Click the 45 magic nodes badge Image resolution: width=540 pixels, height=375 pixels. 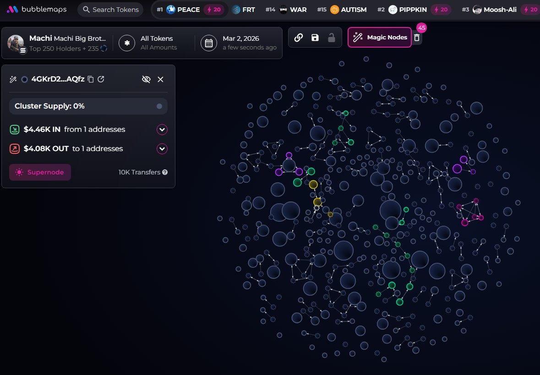421,28
